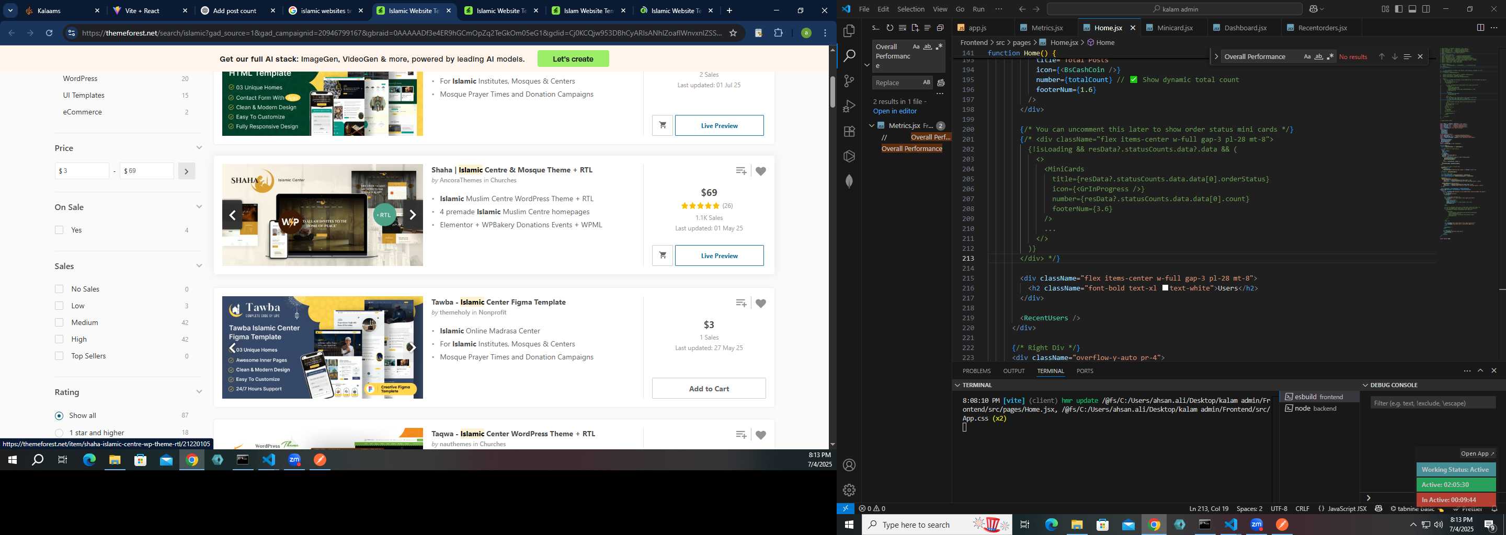Click errors and warnings status item

tap(872, 508)
